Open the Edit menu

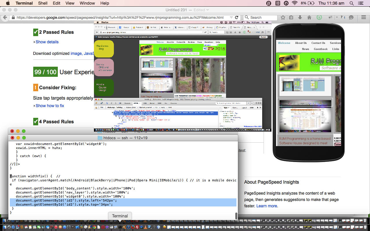[57, 3]
